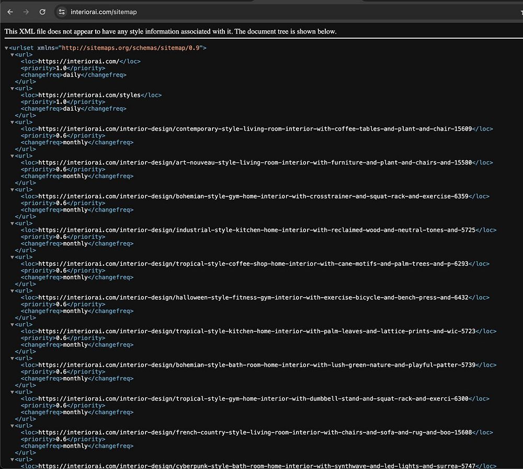
Task: Collapse the url node for interiorai.com homepage
Action: [13, 55]
